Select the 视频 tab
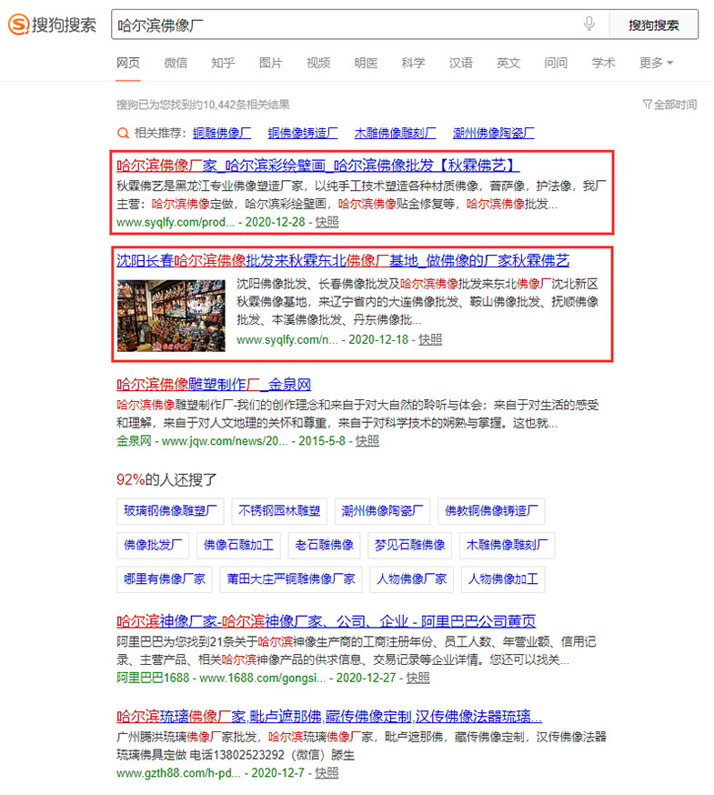The height and width of the screenshot is (795, 714). (x=318, y=63)
